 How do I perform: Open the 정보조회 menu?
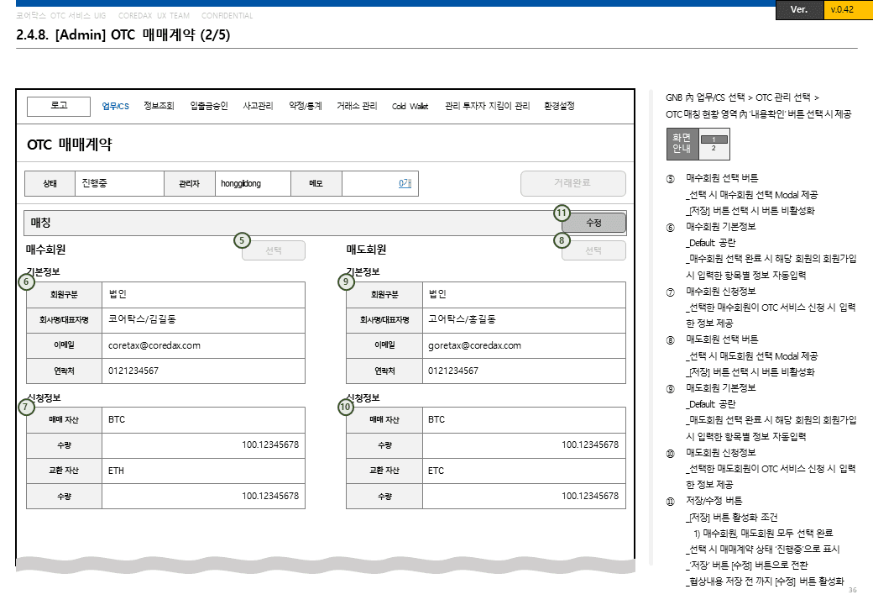click(x=159, y=106)
